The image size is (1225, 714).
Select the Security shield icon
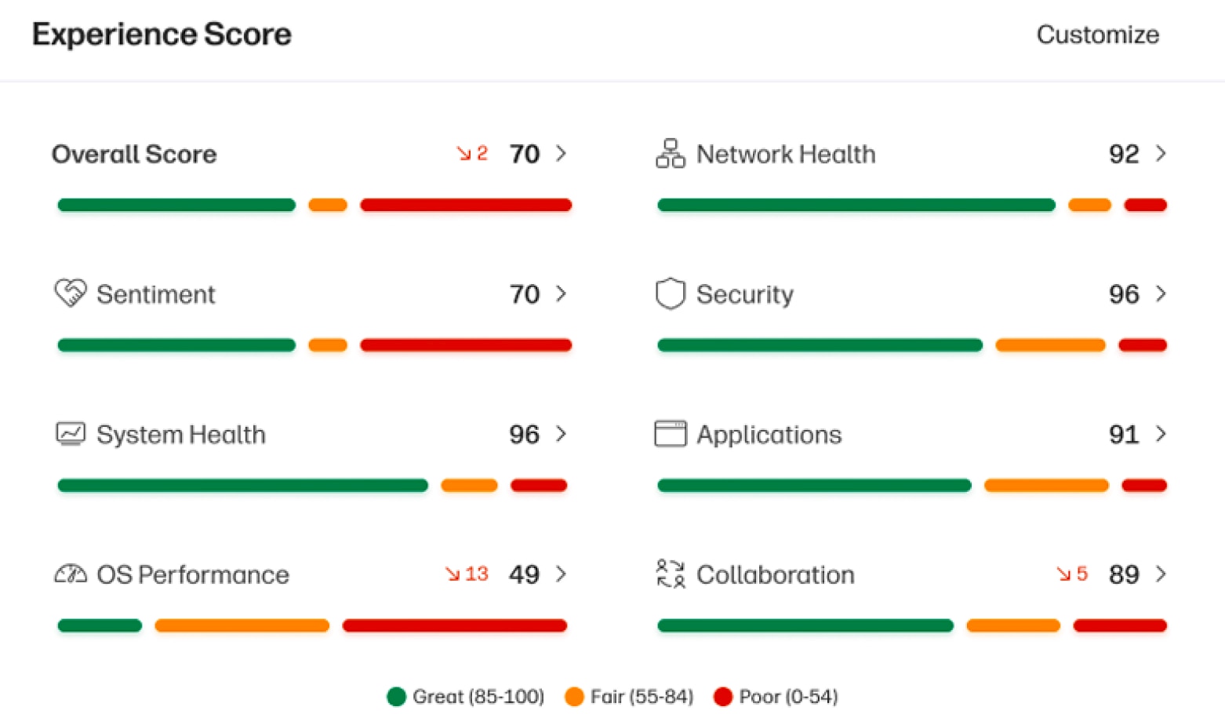click(x=669, y=294)
